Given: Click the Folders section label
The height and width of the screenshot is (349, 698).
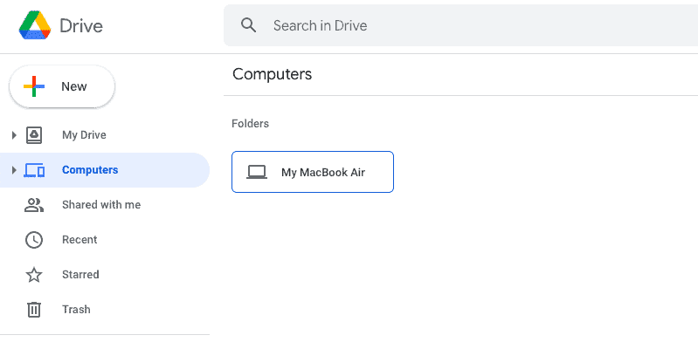Looking at the screenshot, I should [x=250, y=124].
